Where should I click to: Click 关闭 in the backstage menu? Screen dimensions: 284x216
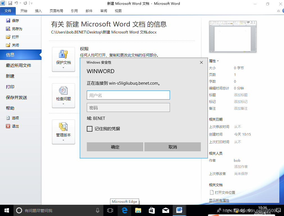tap(13, 45)
